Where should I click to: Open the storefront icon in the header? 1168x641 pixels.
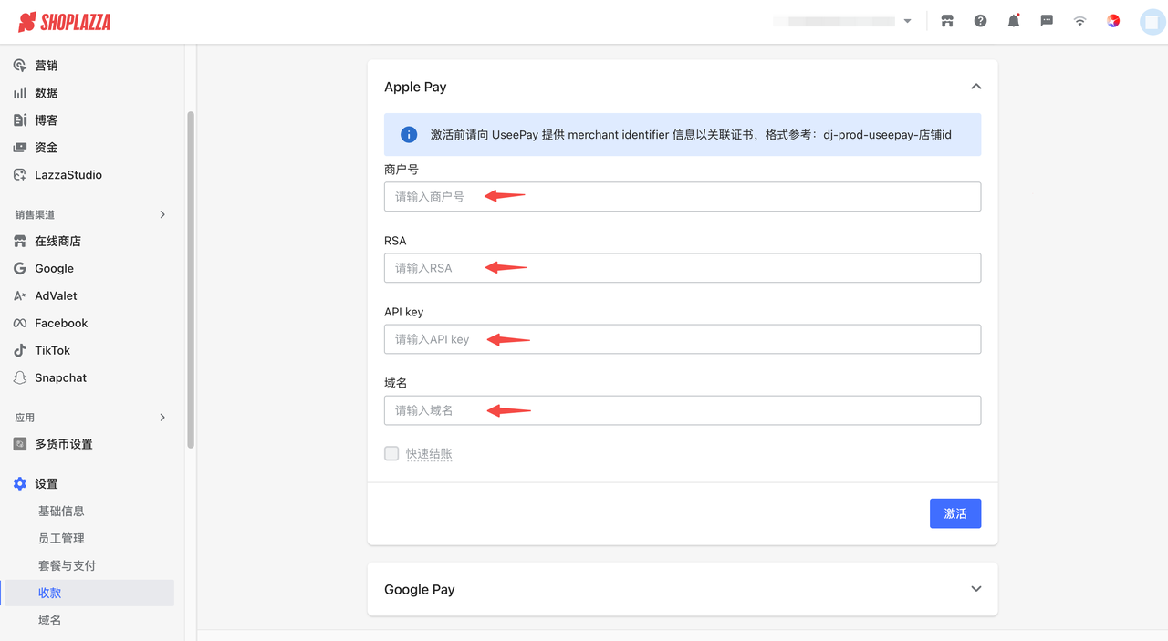pyautogui.click(x=947, y=21)
